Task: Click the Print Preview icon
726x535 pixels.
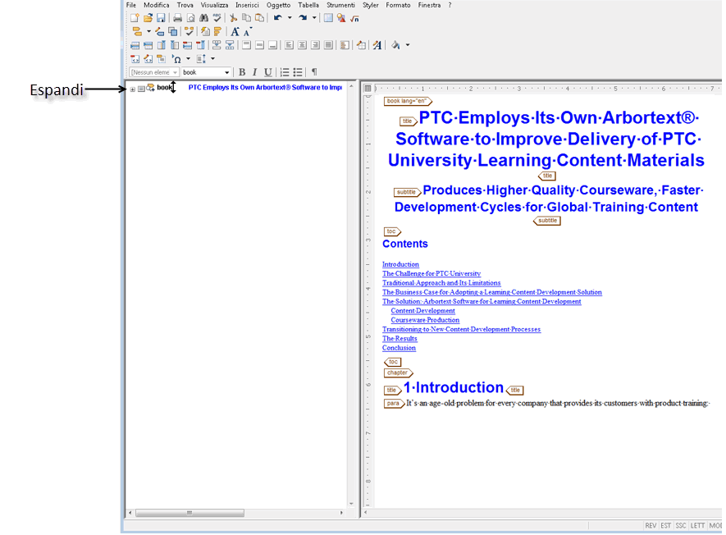Action: [190, 18]
